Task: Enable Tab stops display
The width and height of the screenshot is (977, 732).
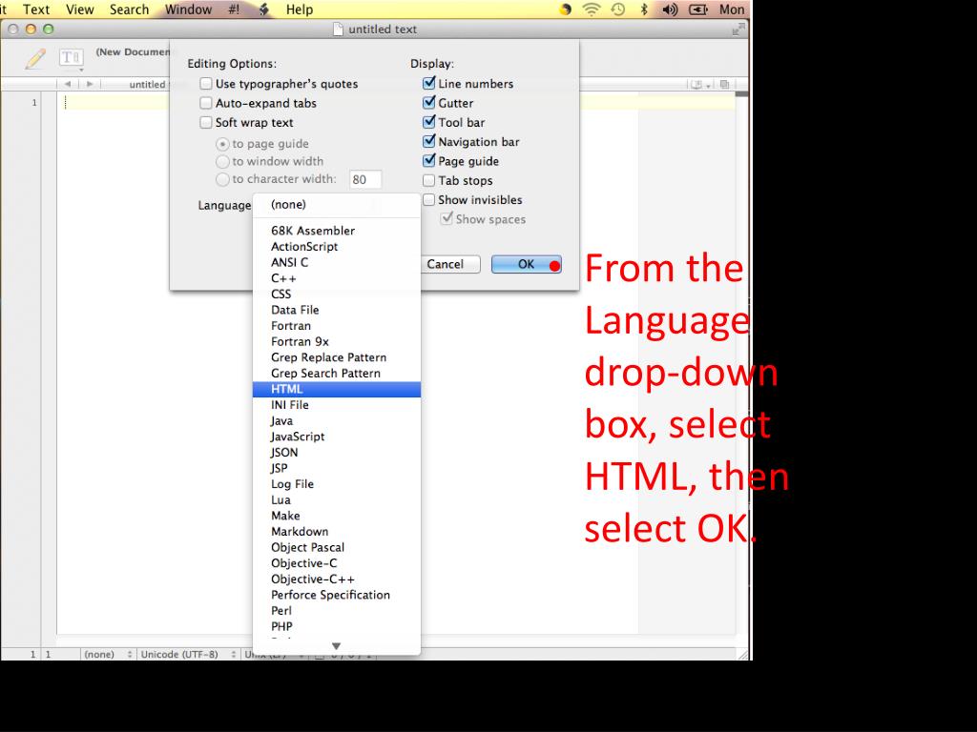Action: point(428,180)
